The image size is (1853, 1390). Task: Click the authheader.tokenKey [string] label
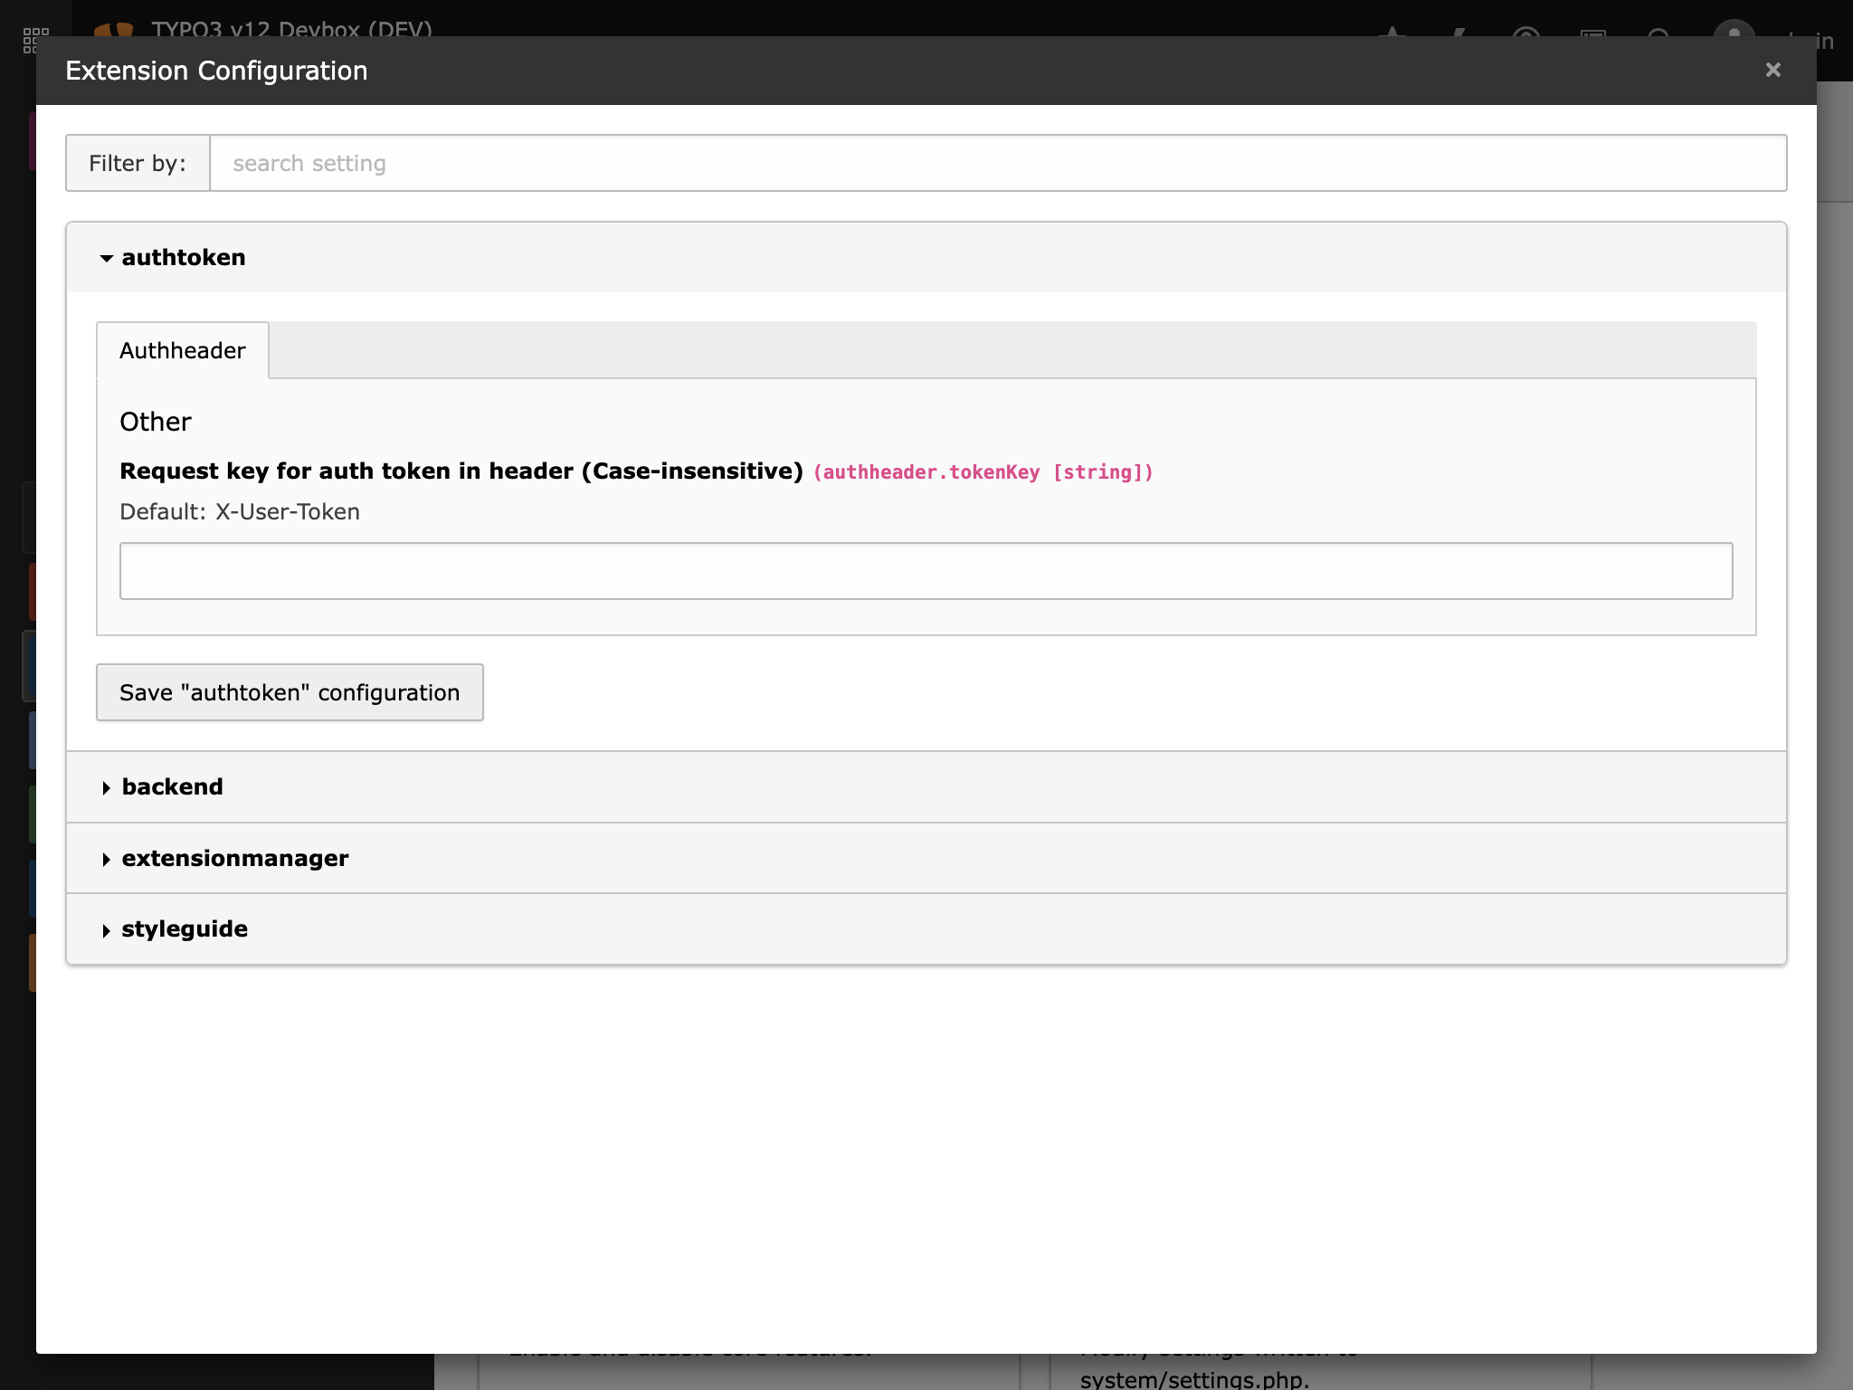[x=984, y=472]
